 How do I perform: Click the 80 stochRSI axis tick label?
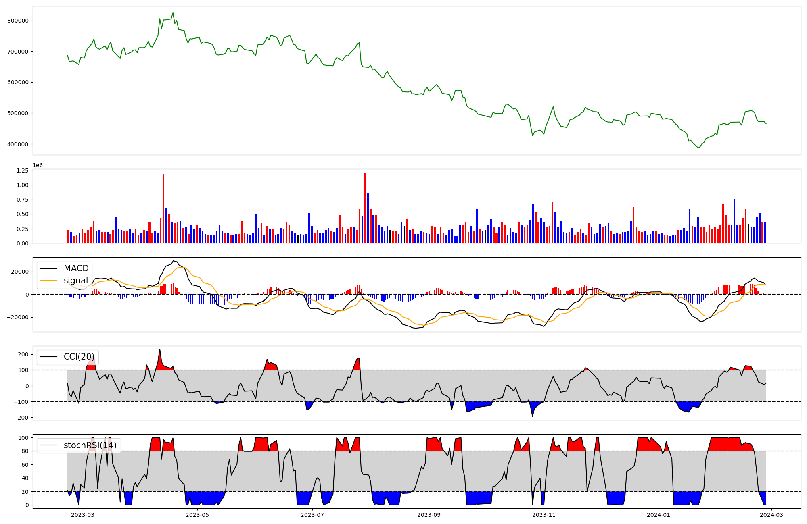[25, 451]
